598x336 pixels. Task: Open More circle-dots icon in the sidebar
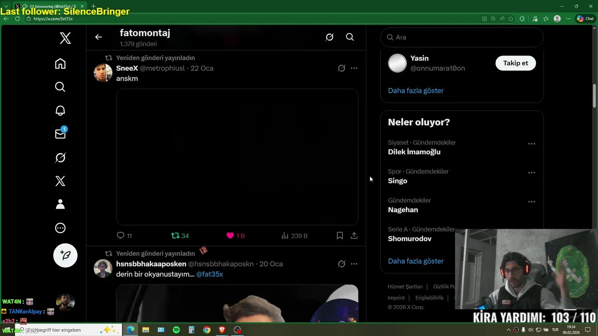[x=60, y=228]
